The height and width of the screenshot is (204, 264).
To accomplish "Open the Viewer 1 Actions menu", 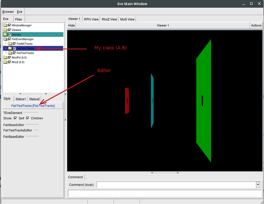I will 256,25.
